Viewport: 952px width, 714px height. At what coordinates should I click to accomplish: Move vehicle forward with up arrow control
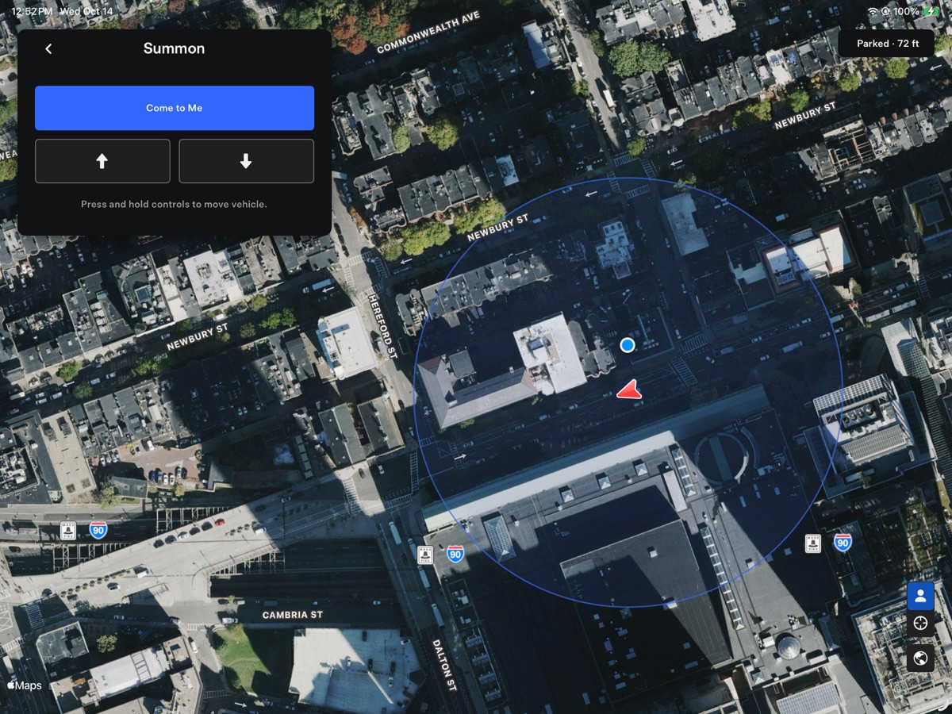102,161
